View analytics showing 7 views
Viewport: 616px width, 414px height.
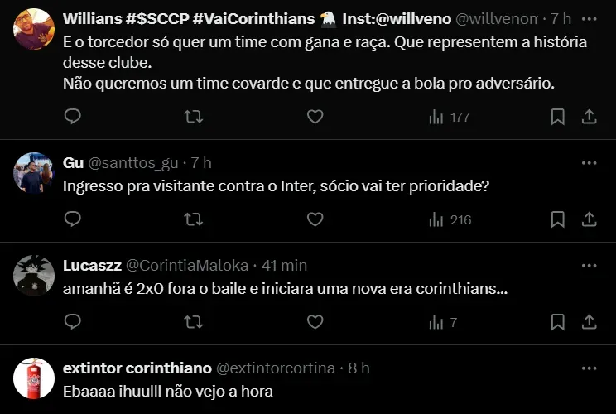[x=443, y=322]
